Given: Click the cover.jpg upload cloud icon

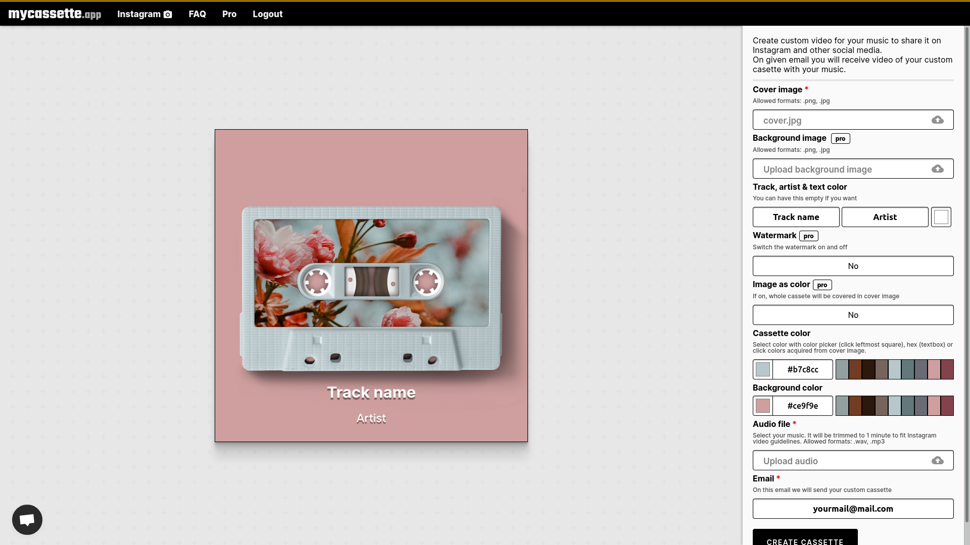Looking at the screenshot, I should tap(938, 120).
